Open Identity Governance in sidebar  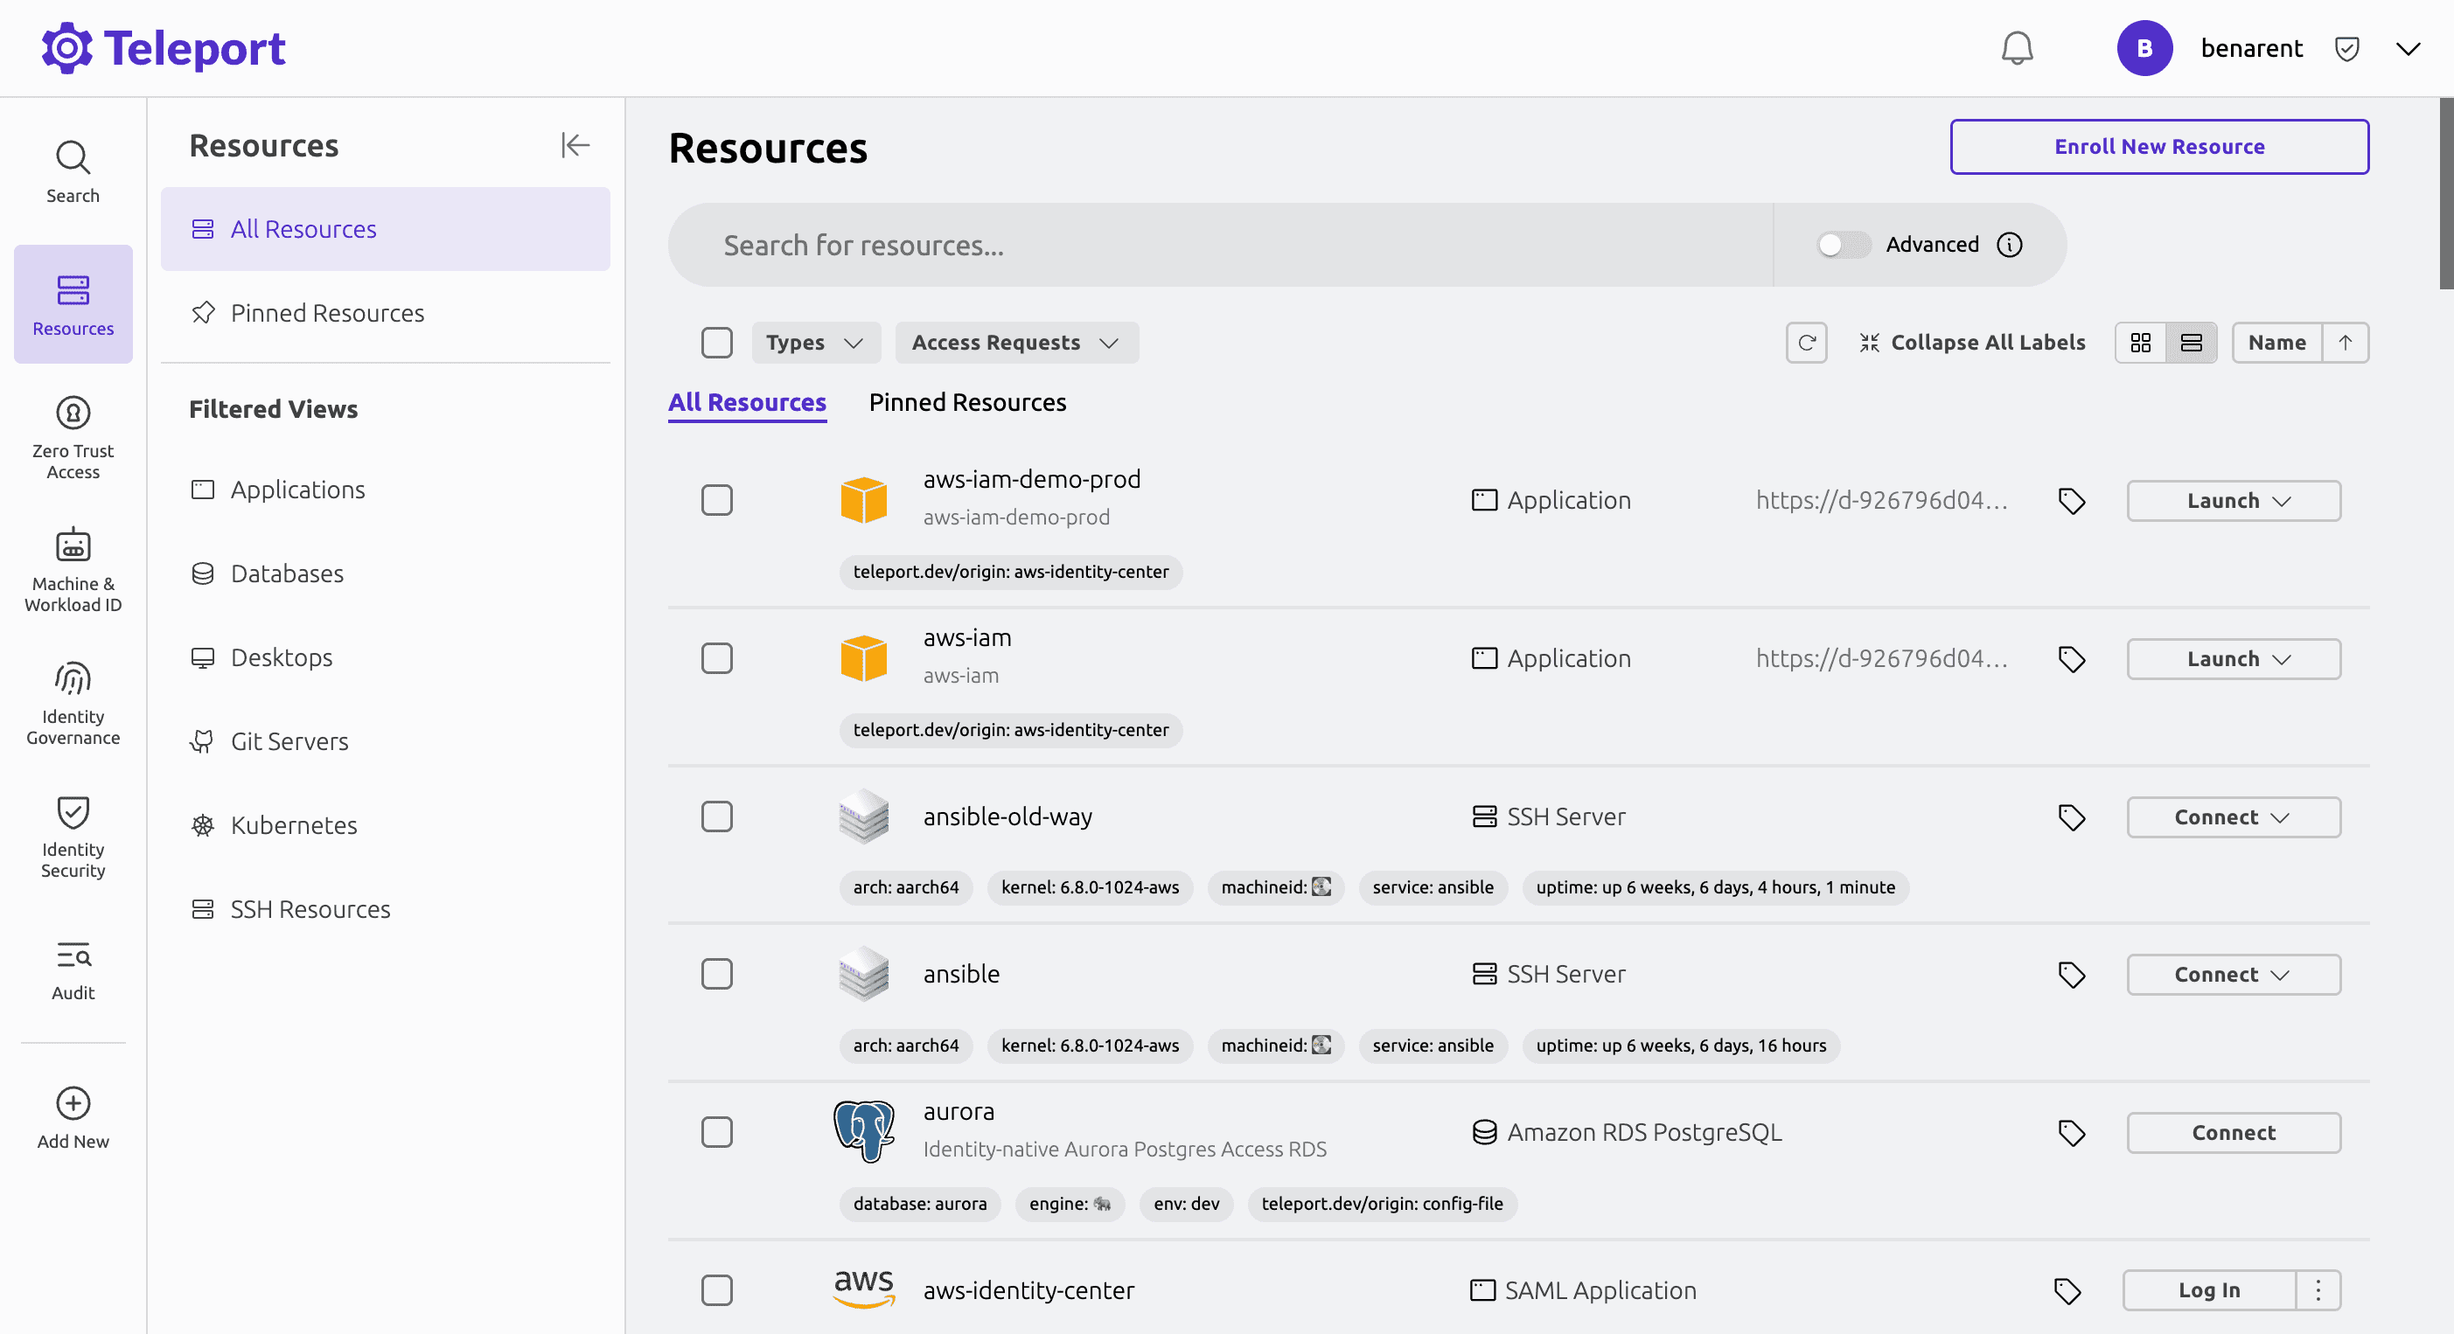pyautogui.click(x=73, y=705)
